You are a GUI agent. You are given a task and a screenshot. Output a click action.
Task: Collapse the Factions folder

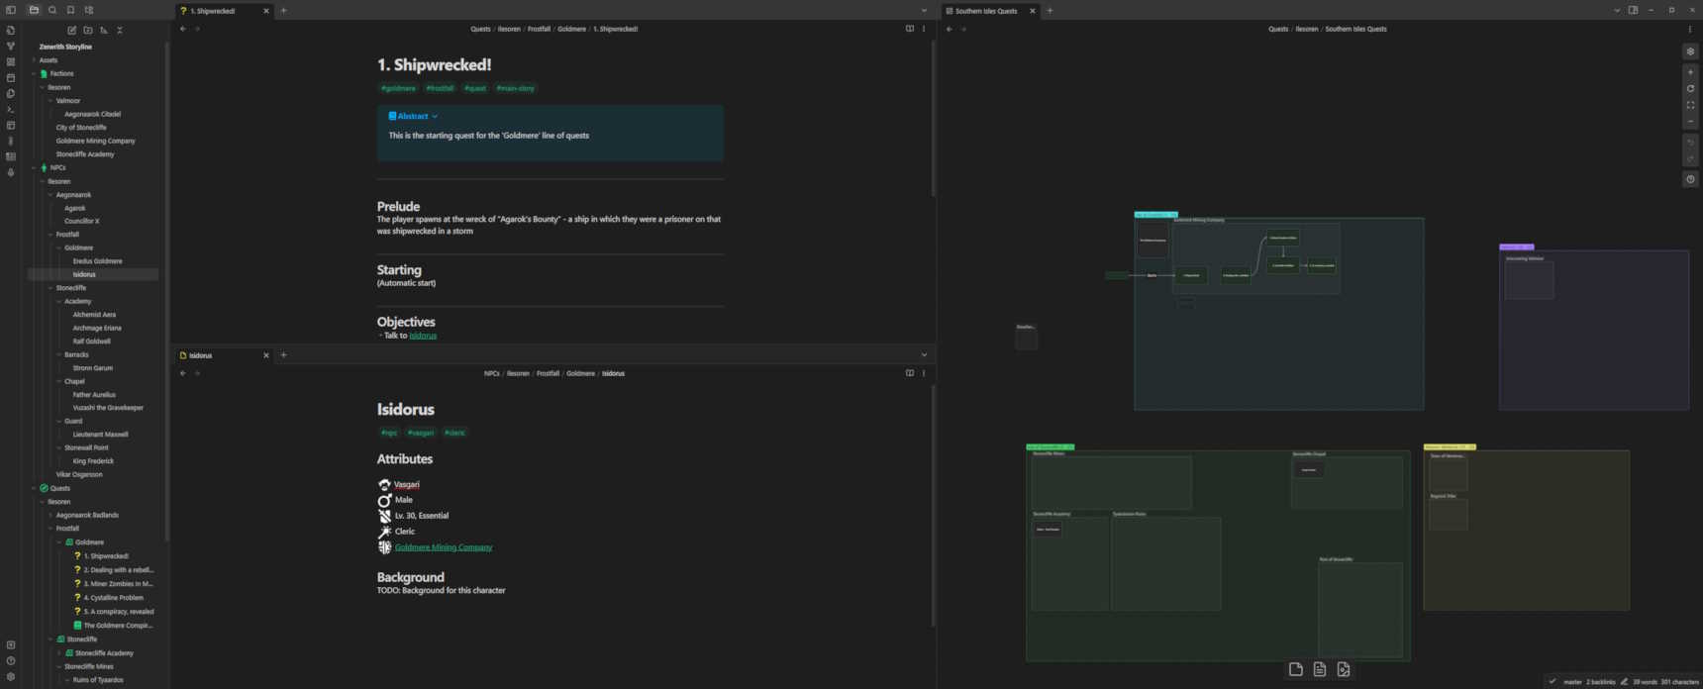(34, 74)
